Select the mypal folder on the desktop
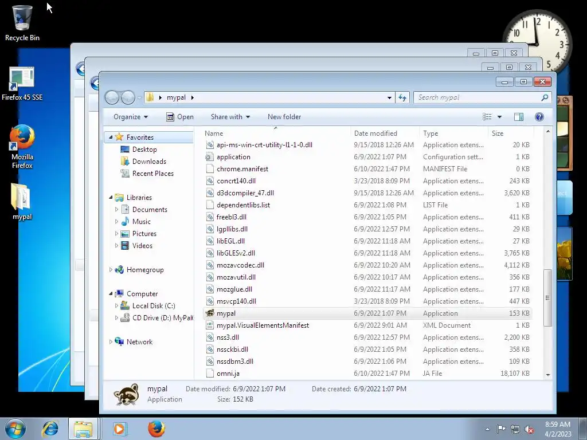587x440 pixels. [22, 201]
